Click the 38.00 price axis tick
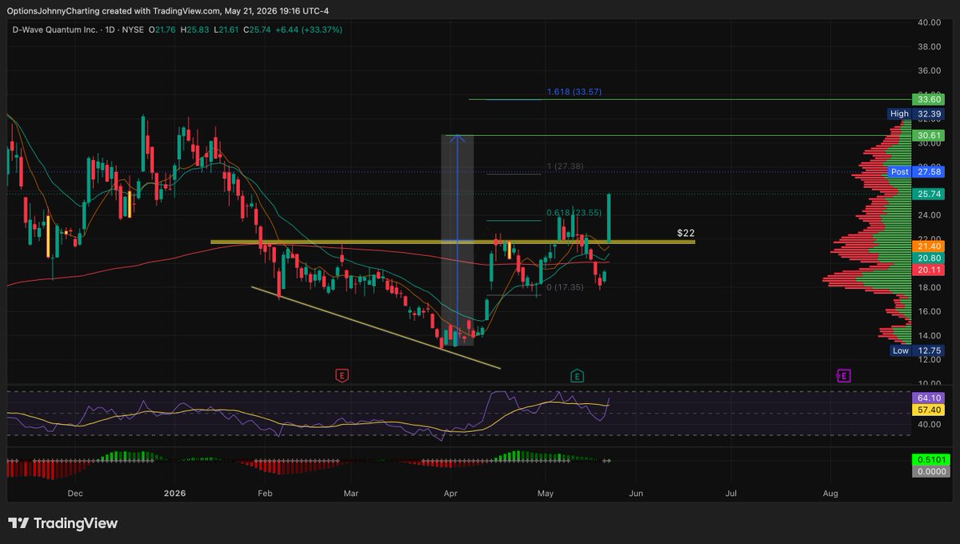This screenshot has height=544, width=960. point(928,46)
